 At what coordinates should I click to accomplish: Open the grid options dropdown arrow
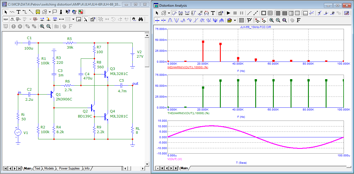coord(73,19)
